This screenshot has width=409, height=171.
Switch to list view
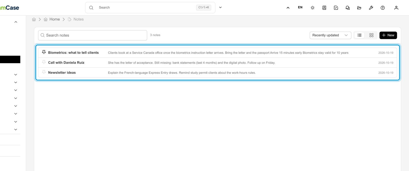[359, 35]
